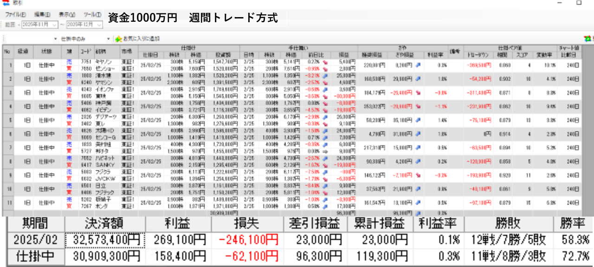The width and height of the screenshot is (594, 267).
Task: Expand the blank dropdown left of 仕掛中のみ
Action: 55,39
